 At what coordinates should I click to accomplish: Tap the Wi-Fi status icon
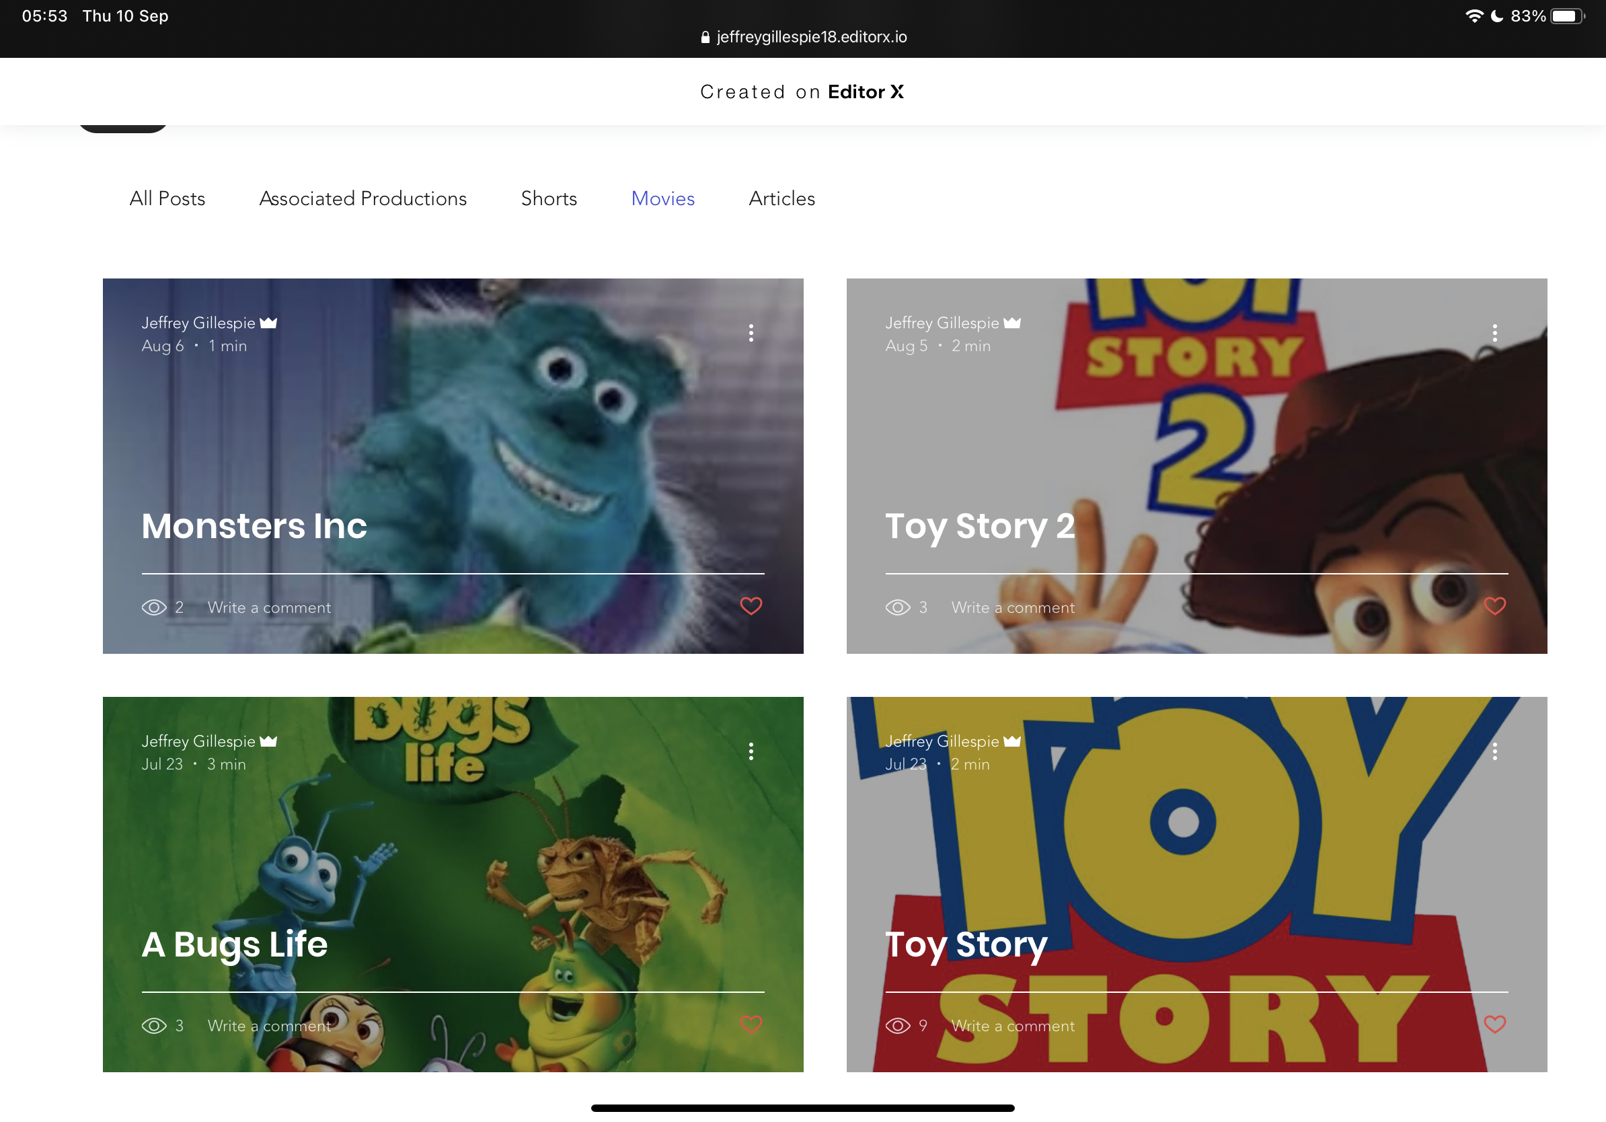tap(1474, 16)
